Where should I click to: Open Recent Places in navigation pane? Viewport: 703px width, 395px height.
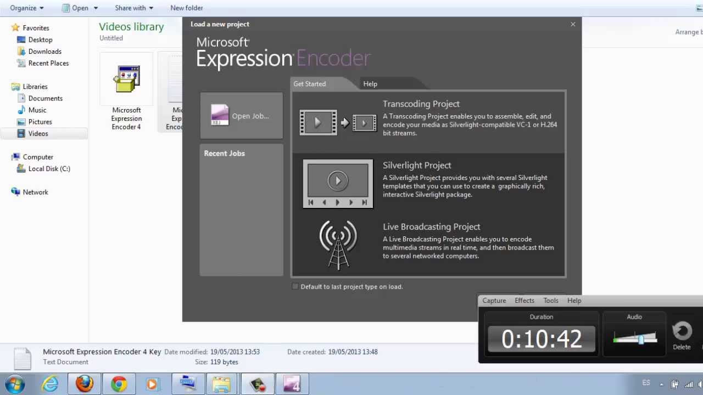[48, 63]
